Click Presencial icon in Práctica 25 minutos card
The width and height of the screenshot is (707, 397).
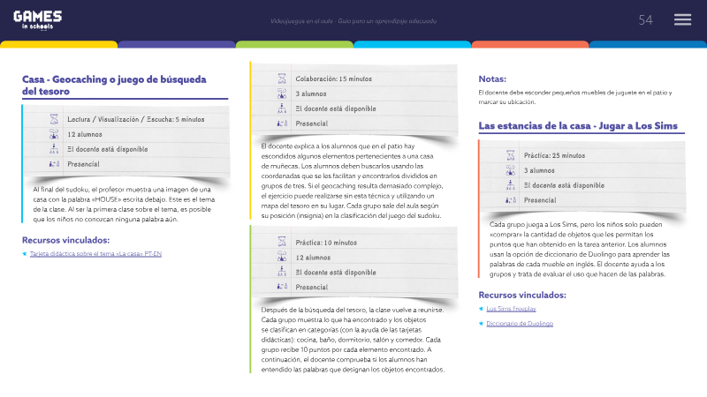tap(510, 200)
